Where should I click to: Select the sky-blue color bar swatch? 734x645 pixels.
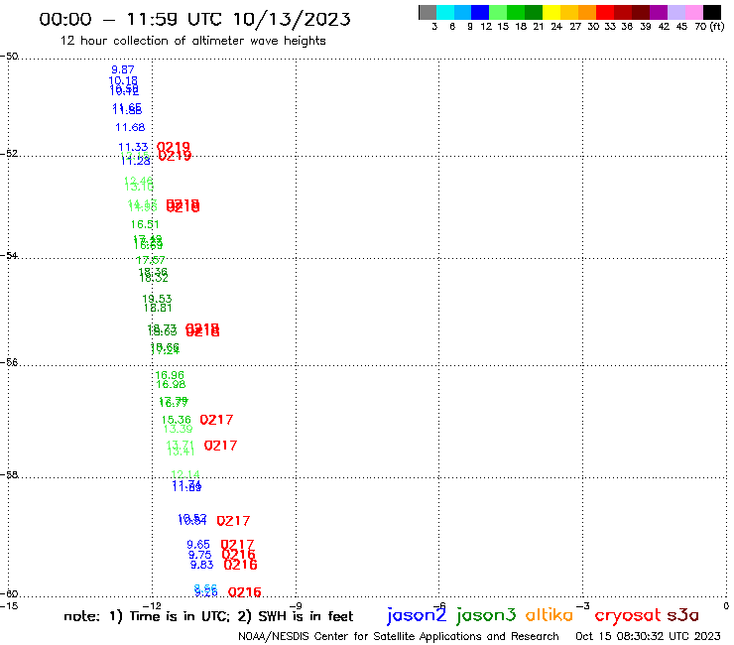[x=463, y=12]
